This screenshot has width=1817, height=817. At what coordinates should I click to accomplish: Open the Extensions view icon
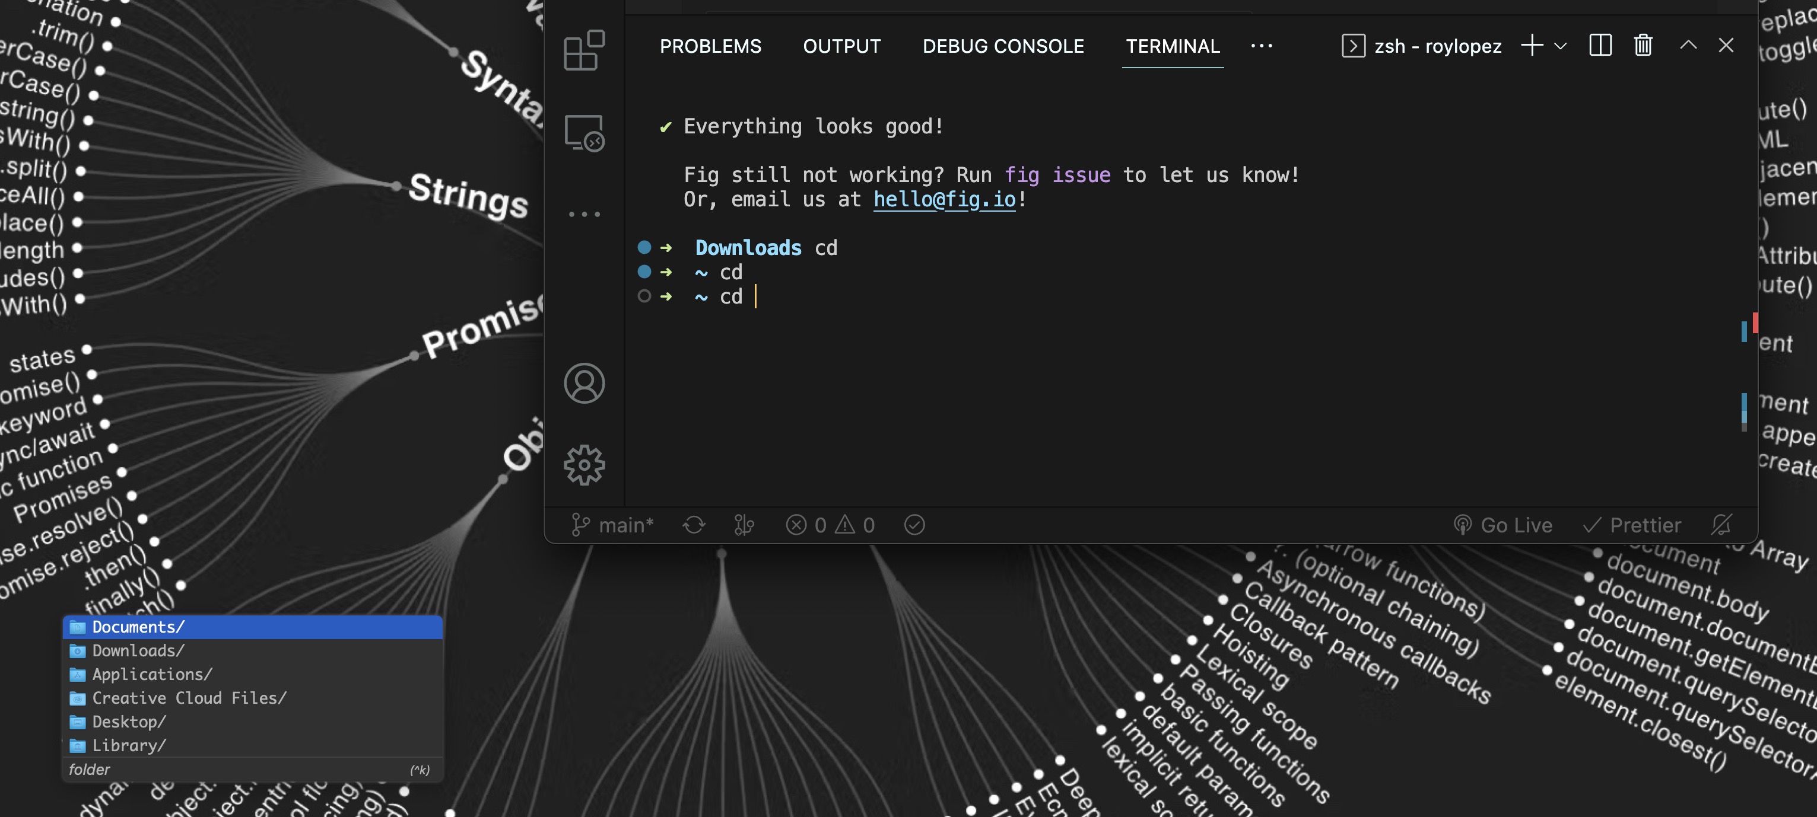583,50
